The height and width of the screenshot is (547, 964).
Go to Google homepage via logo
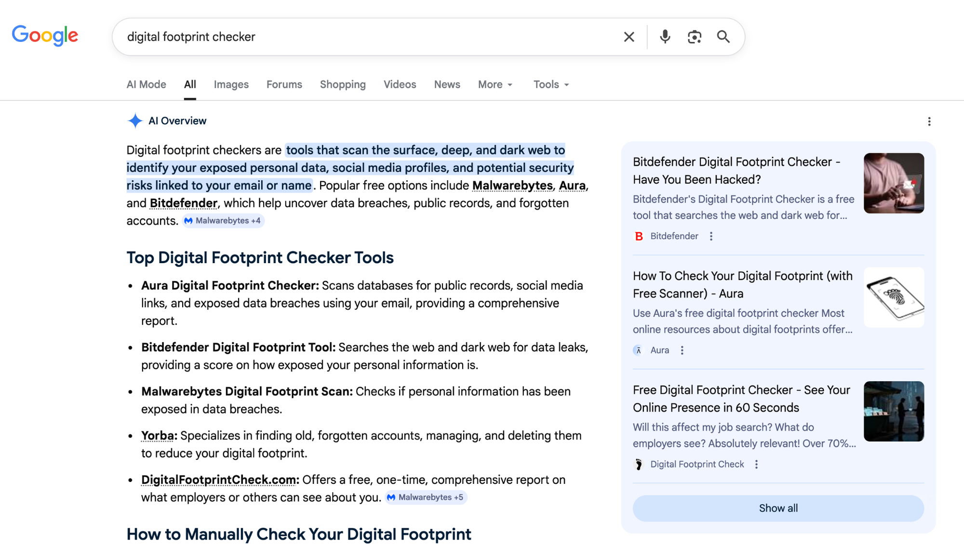click(45, 36)
